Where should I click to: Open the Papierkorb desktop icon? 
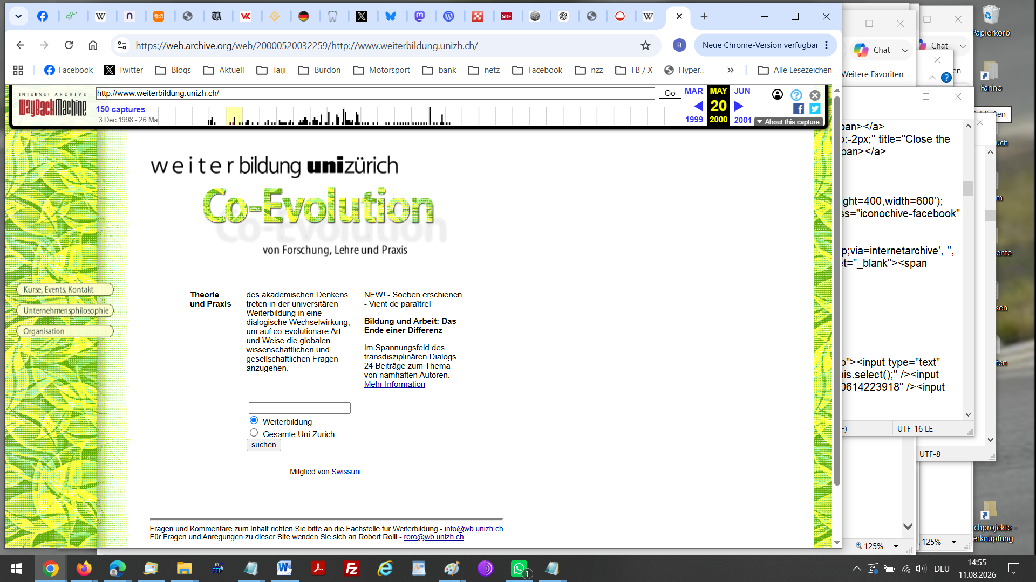pyautogui.click(x=991, y=22)
